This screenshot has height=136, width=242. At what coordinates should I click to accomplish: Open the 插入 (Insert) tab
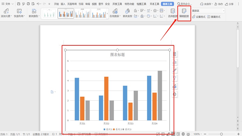coord(63,4)
